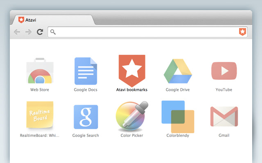262x163 pixels.
Task: Launch the Colorblendy overlapping squares icon
Action: pyautogui.click(x=178, y=117)
